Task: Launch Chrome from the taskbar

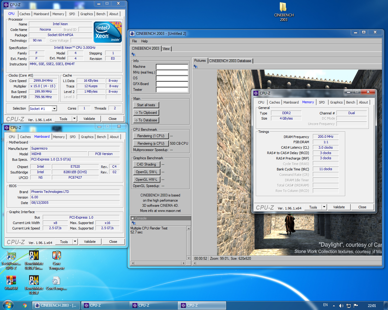Action: [x=25, y=305]
